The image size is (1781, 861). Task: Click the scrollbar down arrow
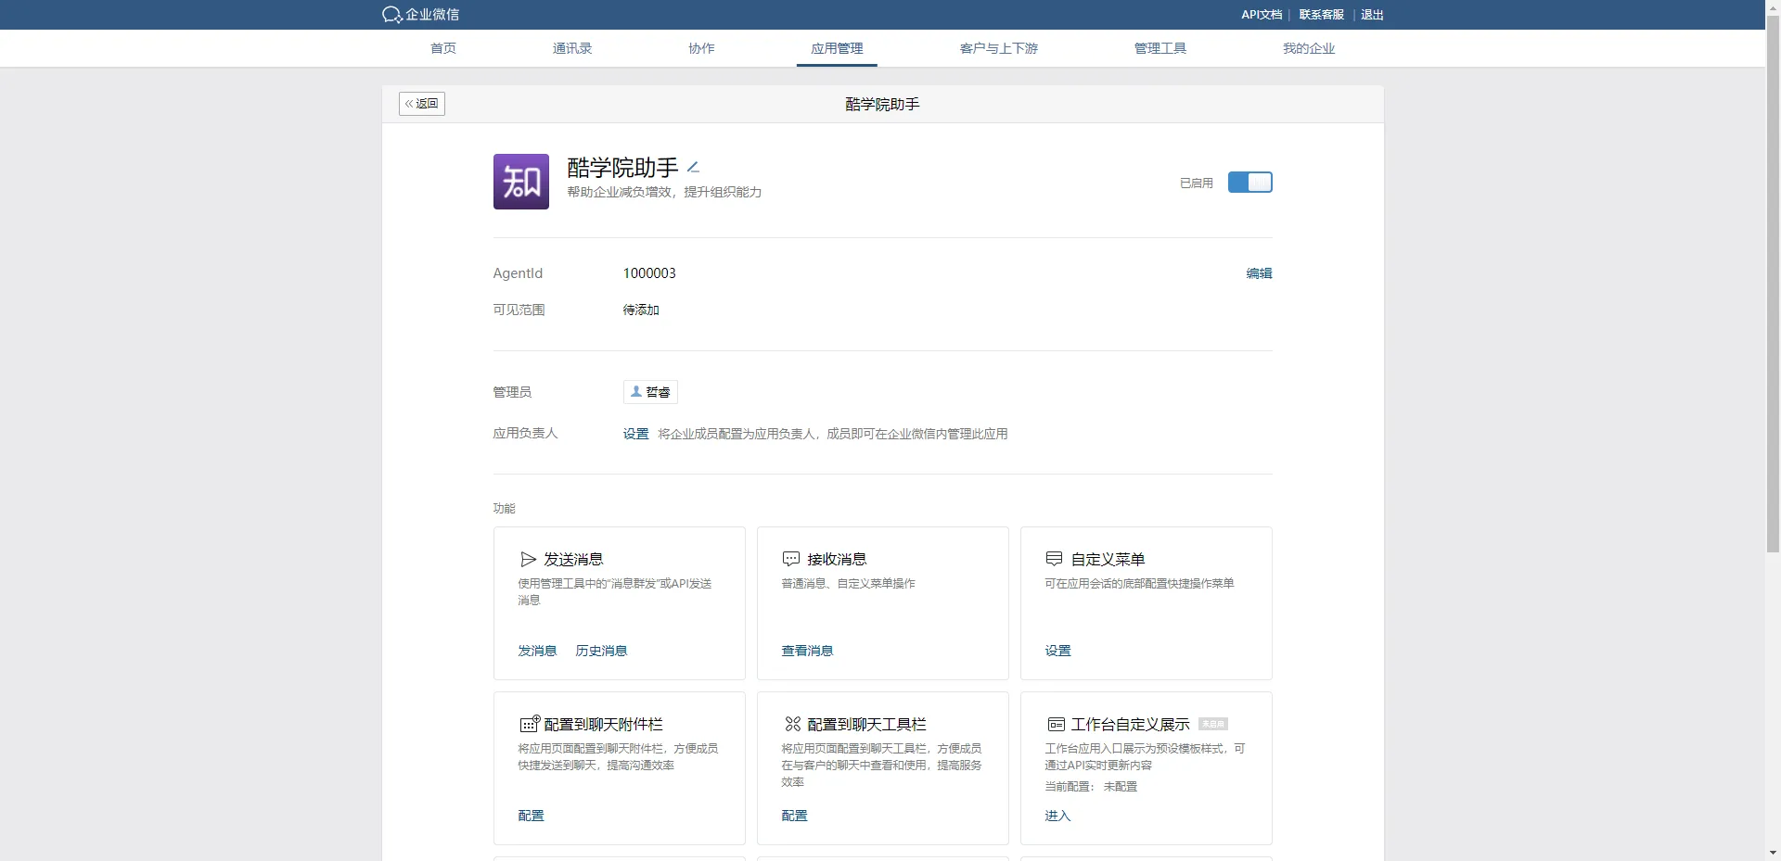pos(1773,854)
